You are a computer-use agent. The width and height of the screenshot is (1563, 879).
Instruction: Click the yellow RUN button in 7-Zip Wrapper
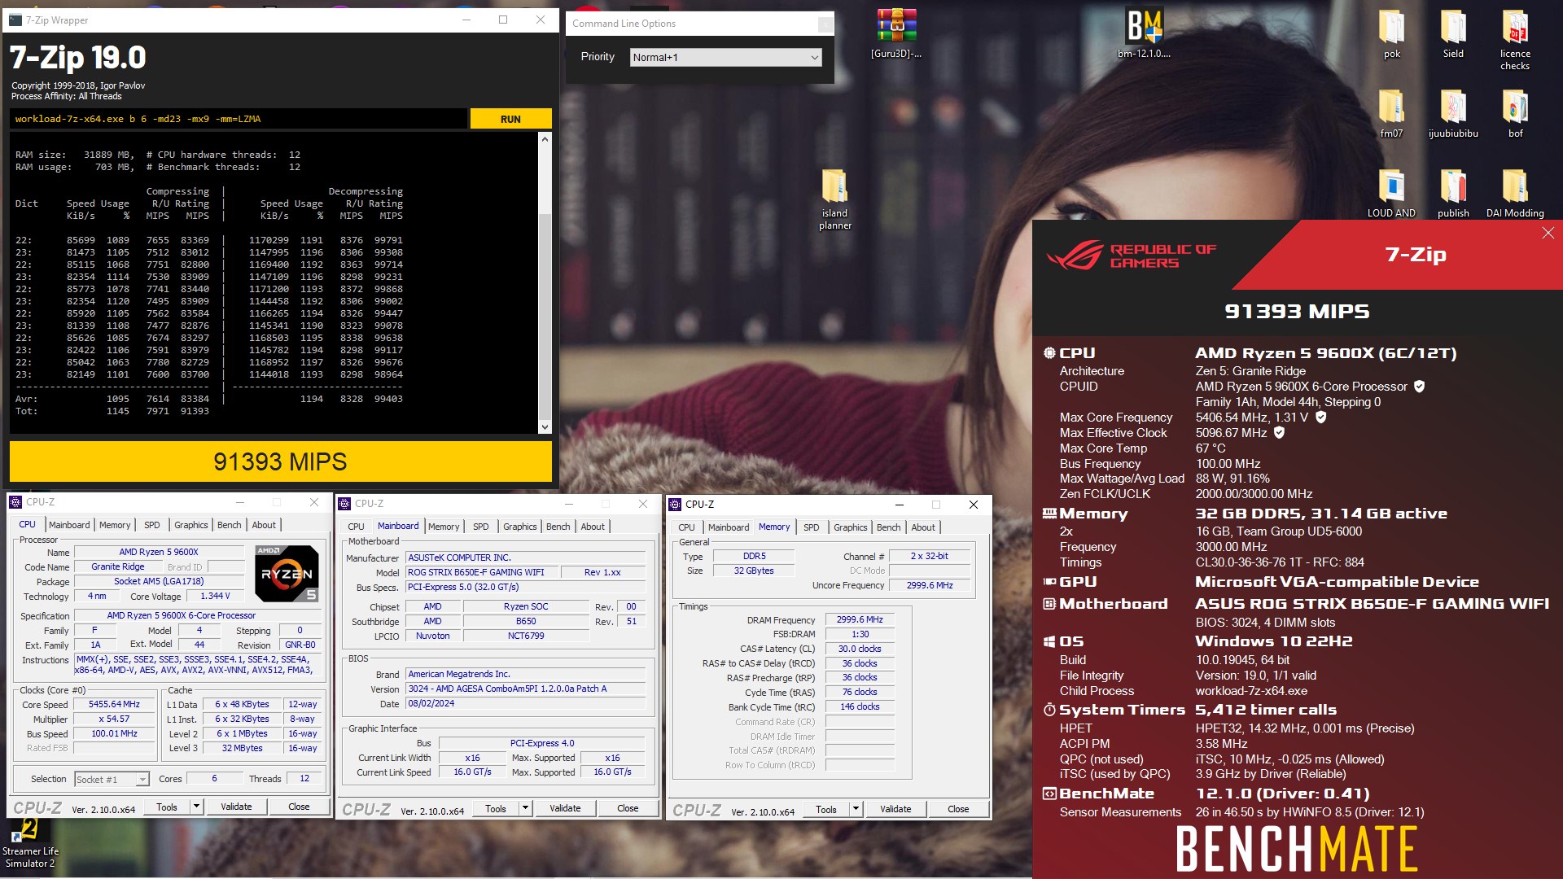[510, 119]
